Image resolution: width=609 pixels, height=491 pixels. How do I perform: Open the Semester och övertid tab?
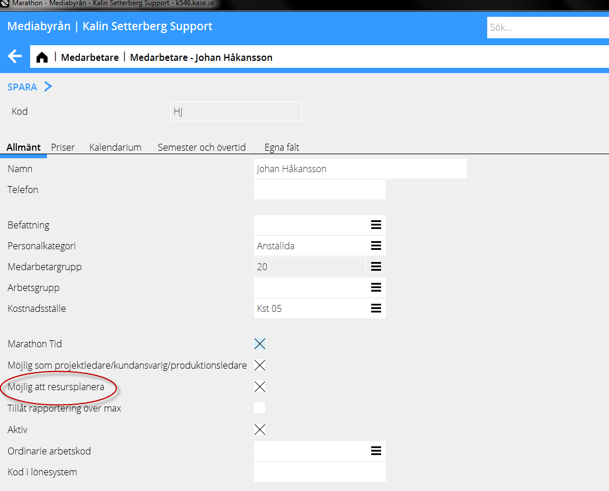(x=202, y=147)
